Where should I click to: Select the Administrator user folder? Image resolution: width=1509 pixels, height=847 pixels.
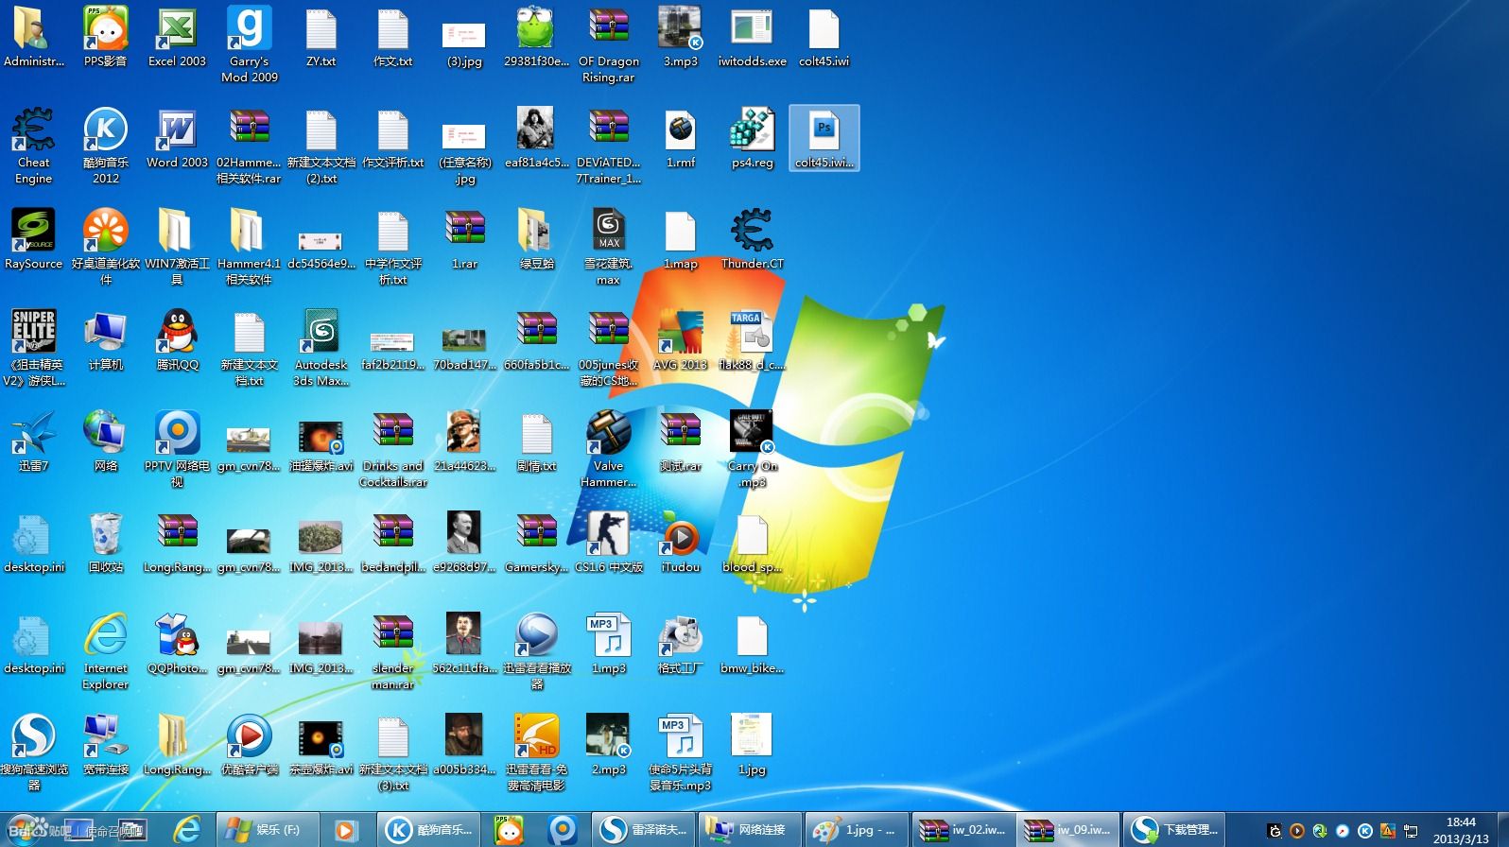tap(34, 38)
